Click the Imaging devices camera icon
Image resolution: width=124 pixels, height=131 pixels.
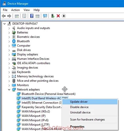(14, 68)
